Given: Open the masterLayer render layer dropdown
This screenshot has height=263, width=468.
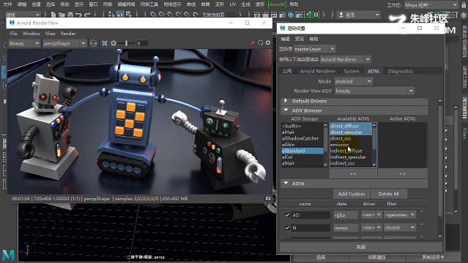Looking at the screenshot, I should coord(315,49).
